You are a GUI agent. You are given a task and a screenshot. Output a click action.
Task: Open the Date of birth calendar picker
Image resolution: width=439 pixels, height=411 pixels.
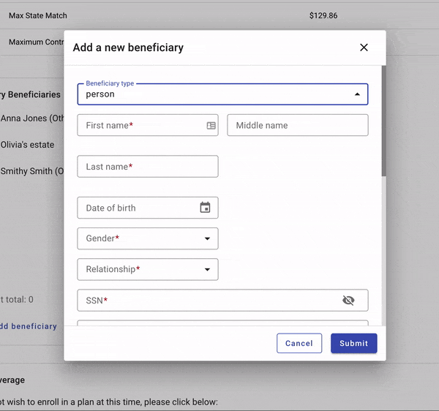point(205,208)
